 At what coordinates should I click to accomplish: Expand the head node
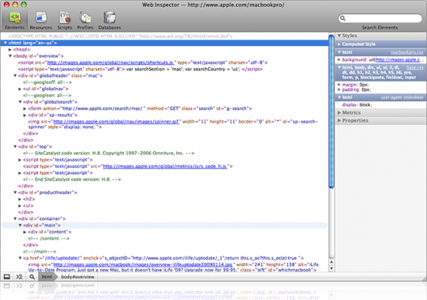coord(10,50)
